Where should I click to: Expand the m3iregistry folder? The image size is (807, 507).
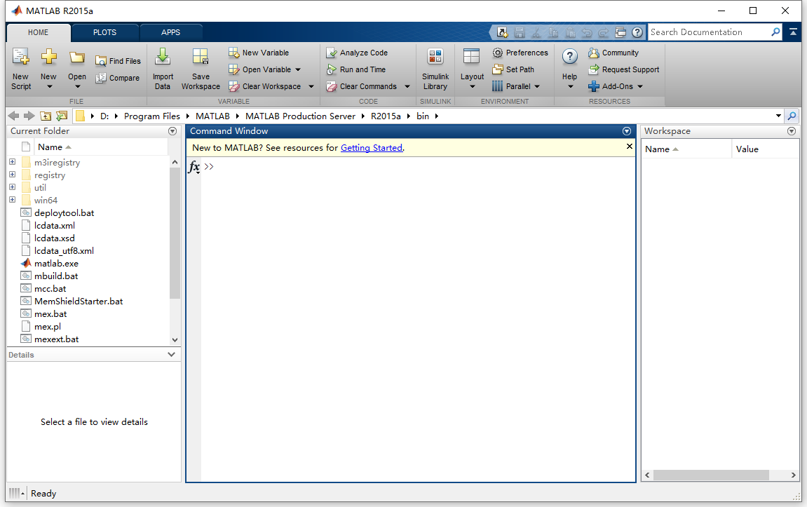13,162
